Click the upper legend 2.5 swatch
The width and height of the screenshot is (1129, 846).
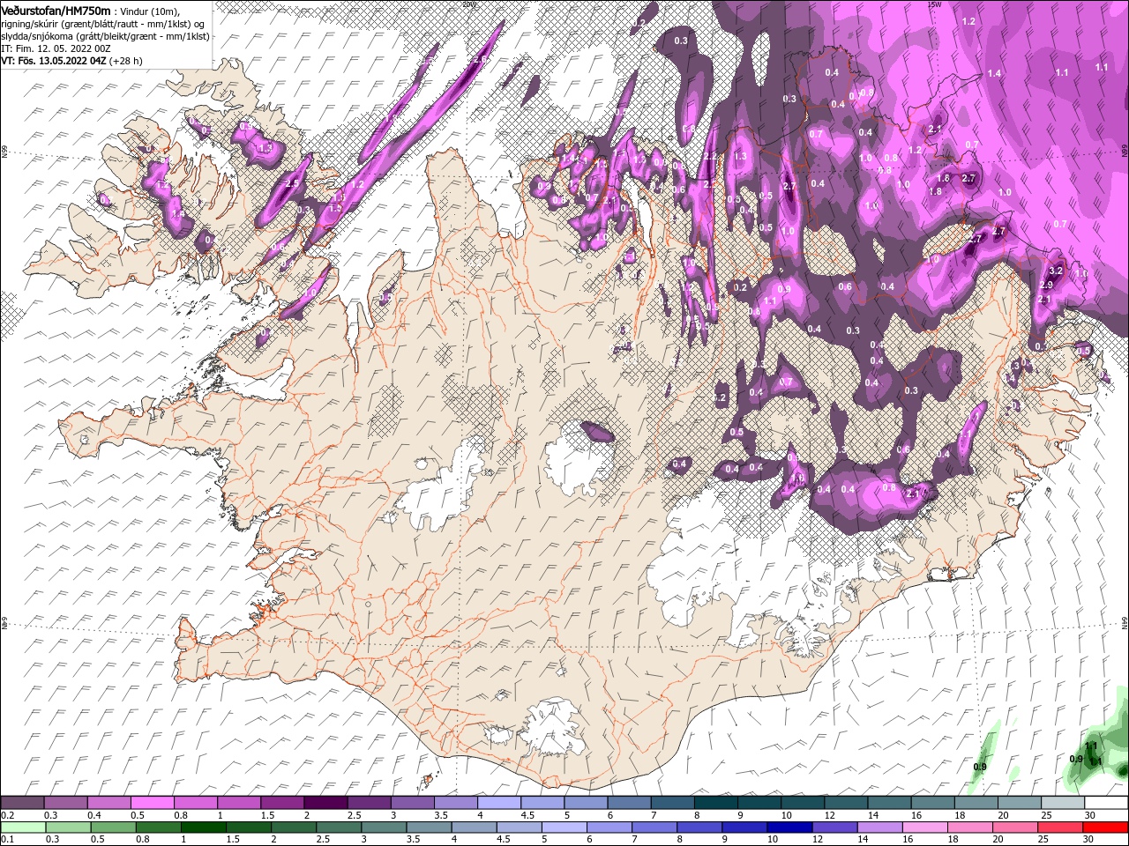pyautogui.click(x=368, y=803)
